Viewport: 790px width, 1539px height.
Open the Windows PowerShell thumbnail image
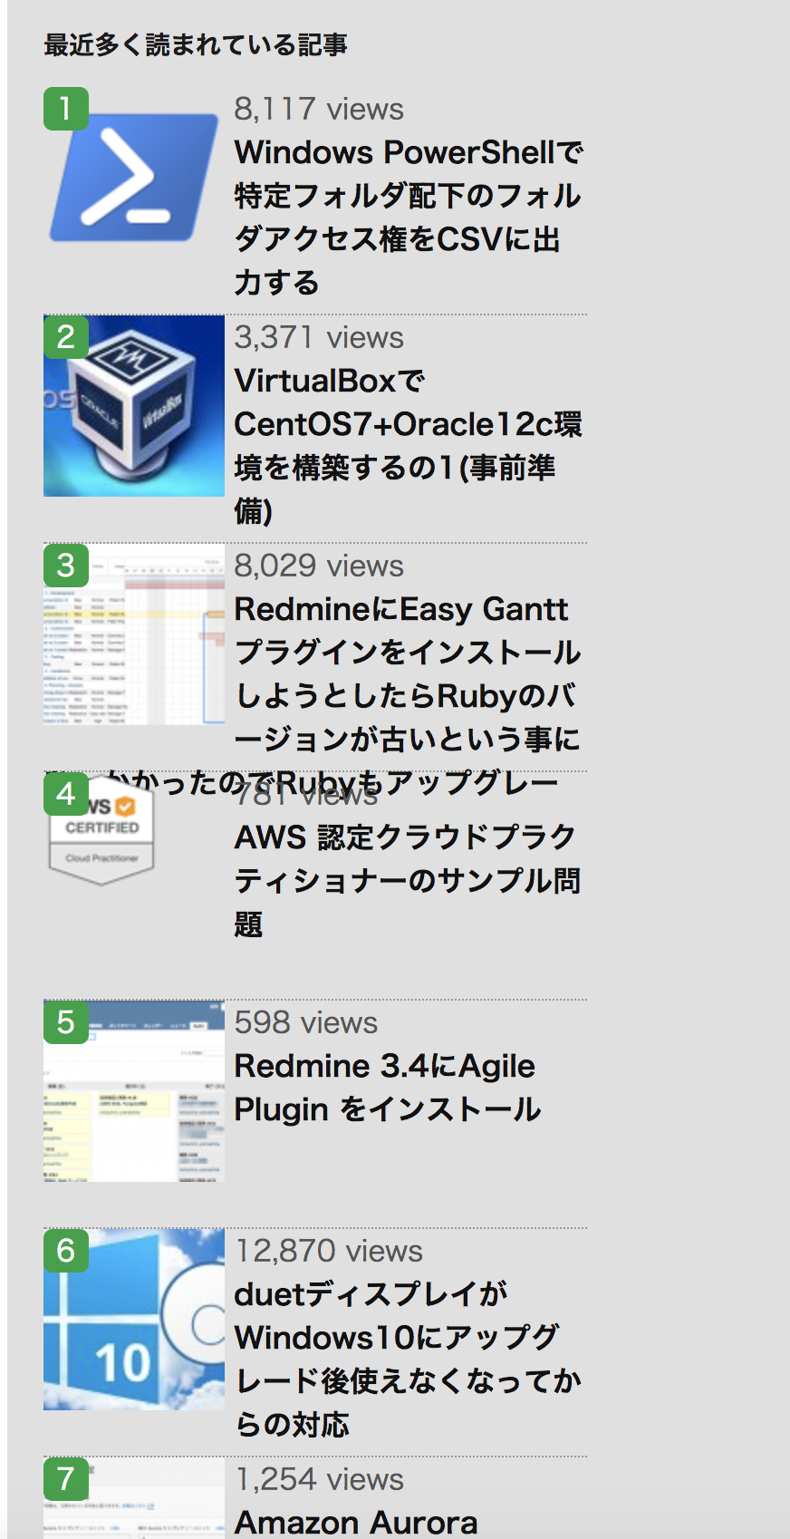pos(134,178)
